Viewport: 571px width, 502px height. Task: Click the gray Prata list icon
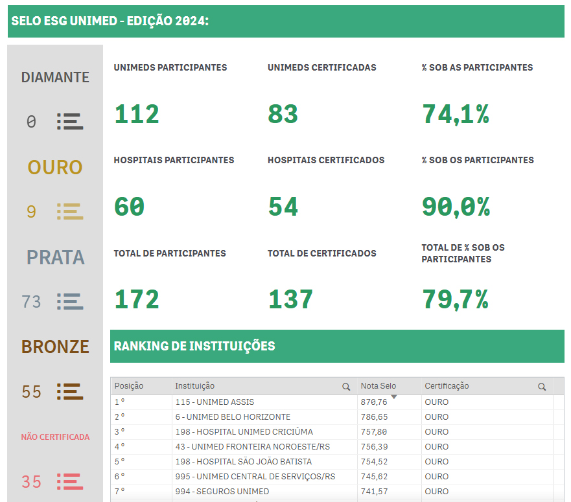coord(69,302)
